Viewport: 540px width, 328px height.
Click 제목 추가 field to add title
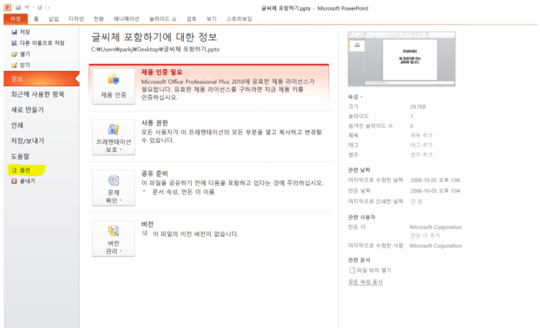point(421,136)
